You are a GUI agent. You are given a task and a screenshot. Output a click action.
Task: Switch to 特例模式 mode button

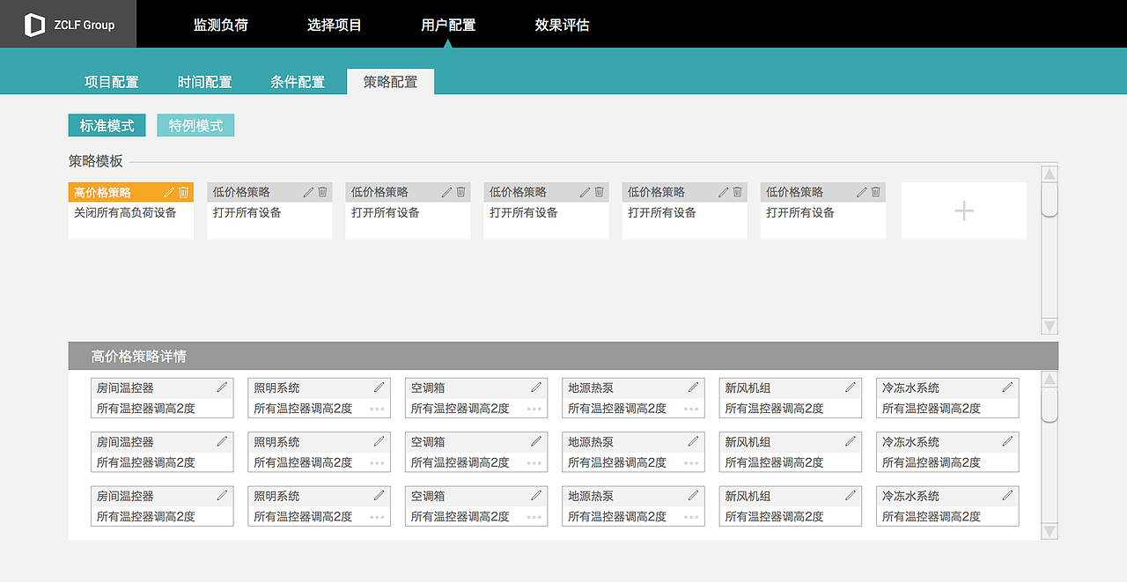pyautogui.click(x=195, y=126)
